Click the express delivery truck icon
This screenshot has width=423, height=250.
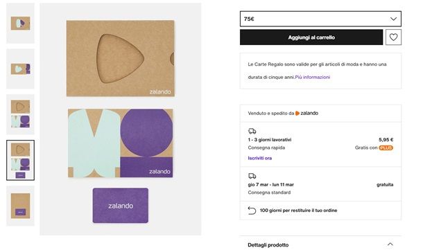pyautogui.click(x=252, y=131)
